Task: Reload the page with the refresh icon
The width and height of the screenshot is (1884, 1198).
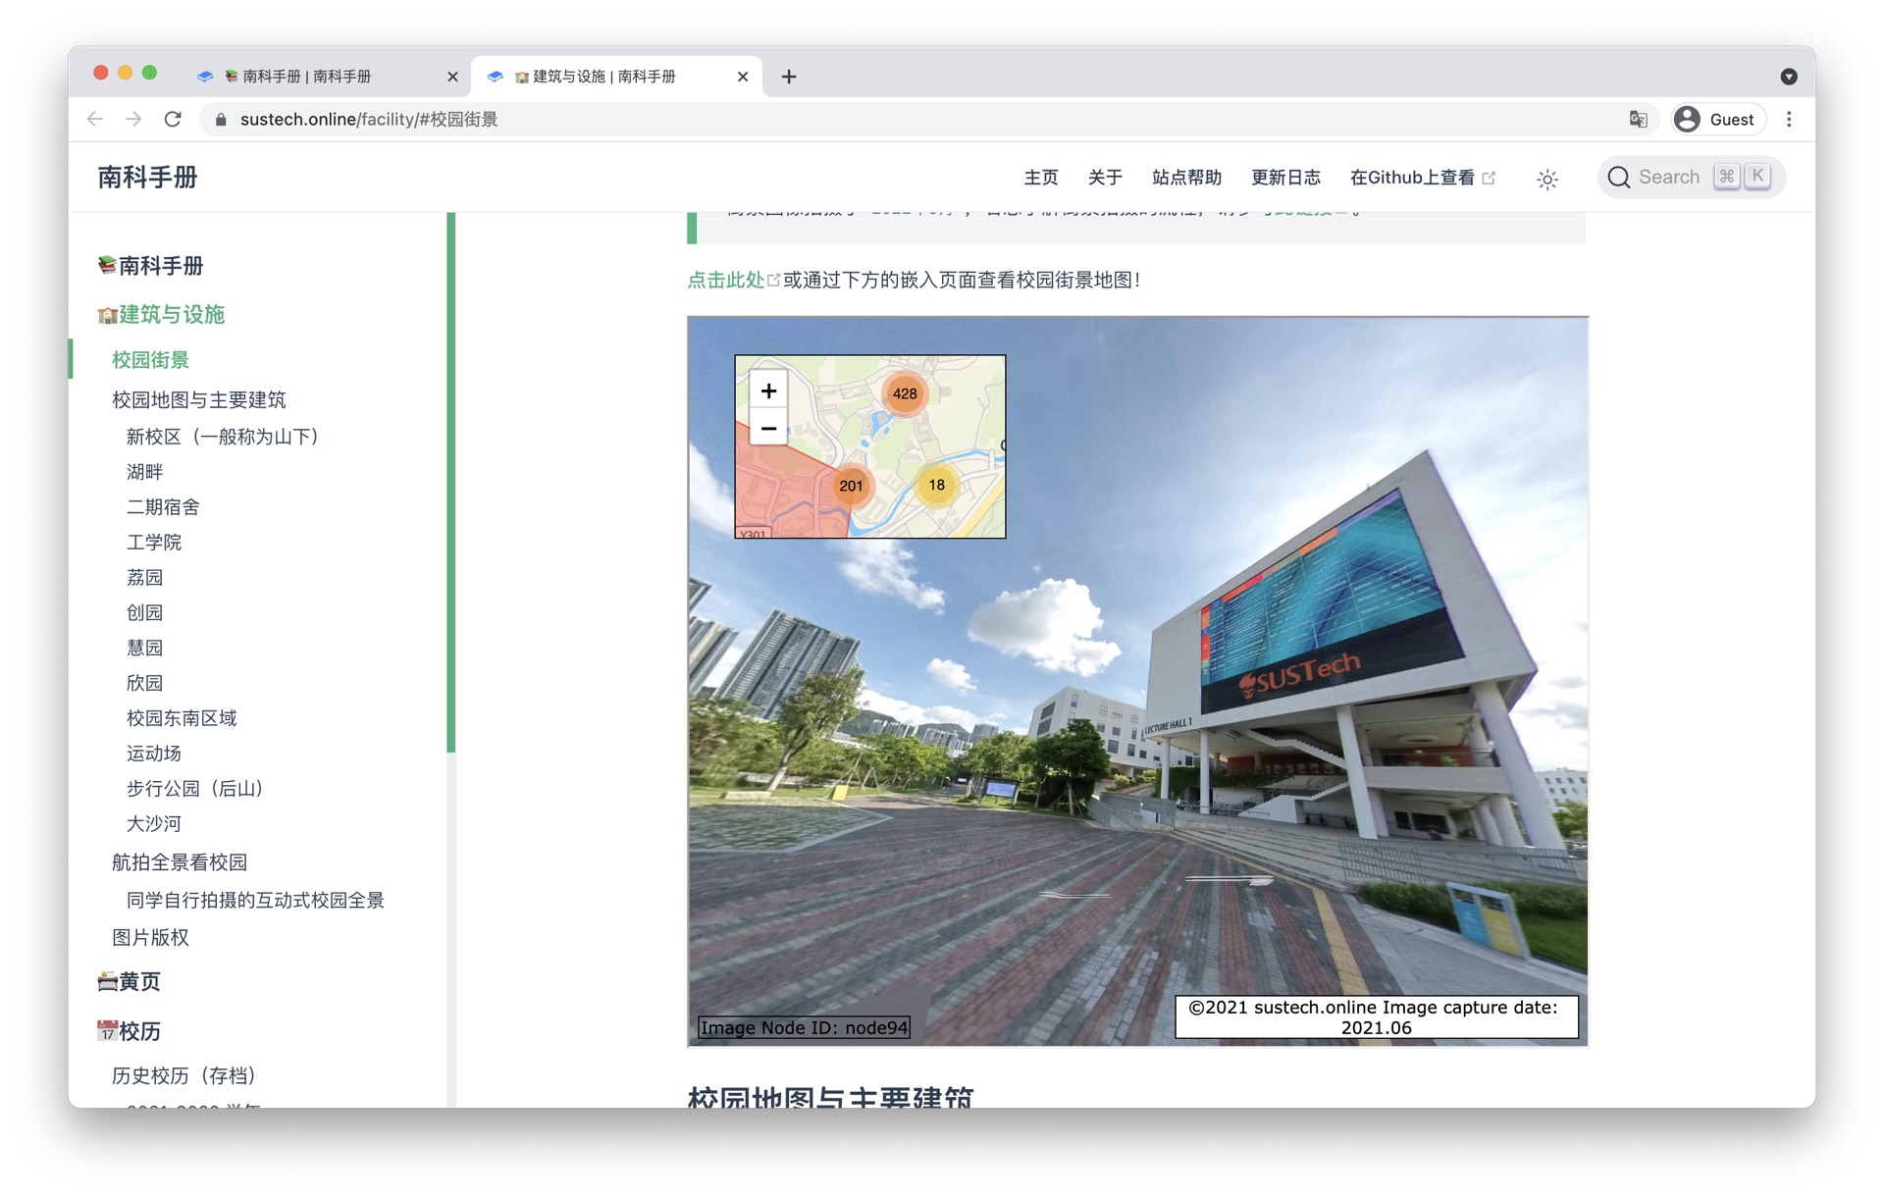Action: click(x=173, y=119)
